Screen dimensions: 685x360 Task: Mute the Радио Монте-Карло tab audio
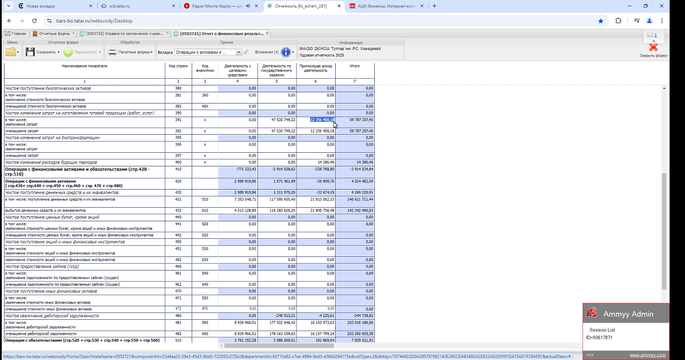pos(247,6)
